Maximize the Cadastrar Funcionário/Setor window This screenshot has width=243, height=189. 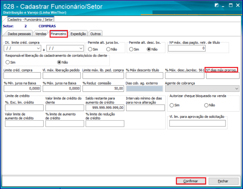(230, 6)
